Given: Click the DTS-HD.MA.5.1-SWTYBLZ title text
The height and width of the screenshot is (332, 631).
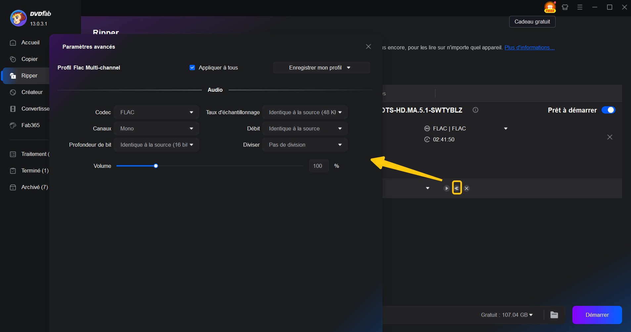Looking at the screenshot, I should tap(422, 110).
